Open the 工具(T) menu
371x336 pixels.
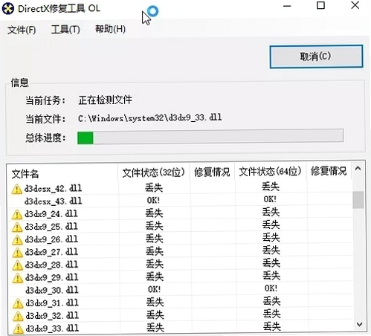coord(65,30)
